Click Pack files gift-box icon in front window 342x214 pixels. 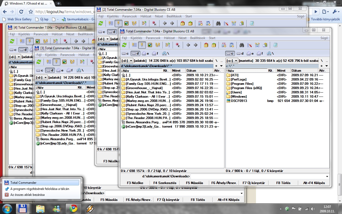tap(206, 45)
